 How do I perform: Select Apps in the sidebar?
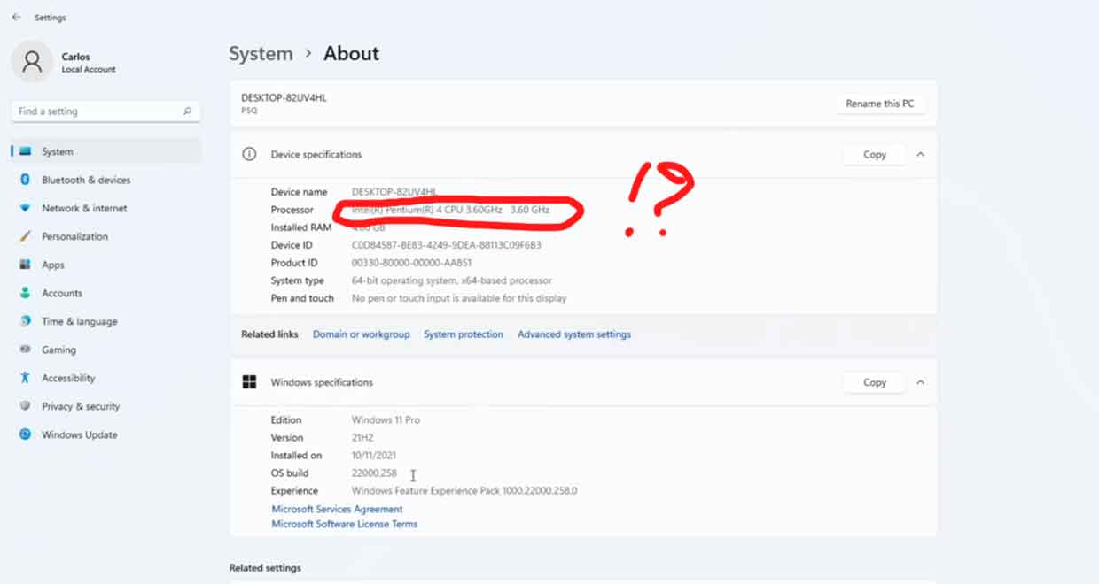pos(53,265)
